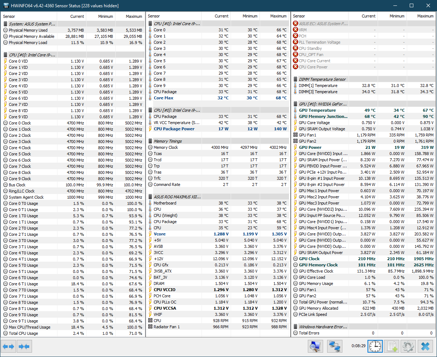The height and width of the screenshot is (357, 437).
Task: Select the PLL Termination Voltage row
Action: tap(363, 42)
